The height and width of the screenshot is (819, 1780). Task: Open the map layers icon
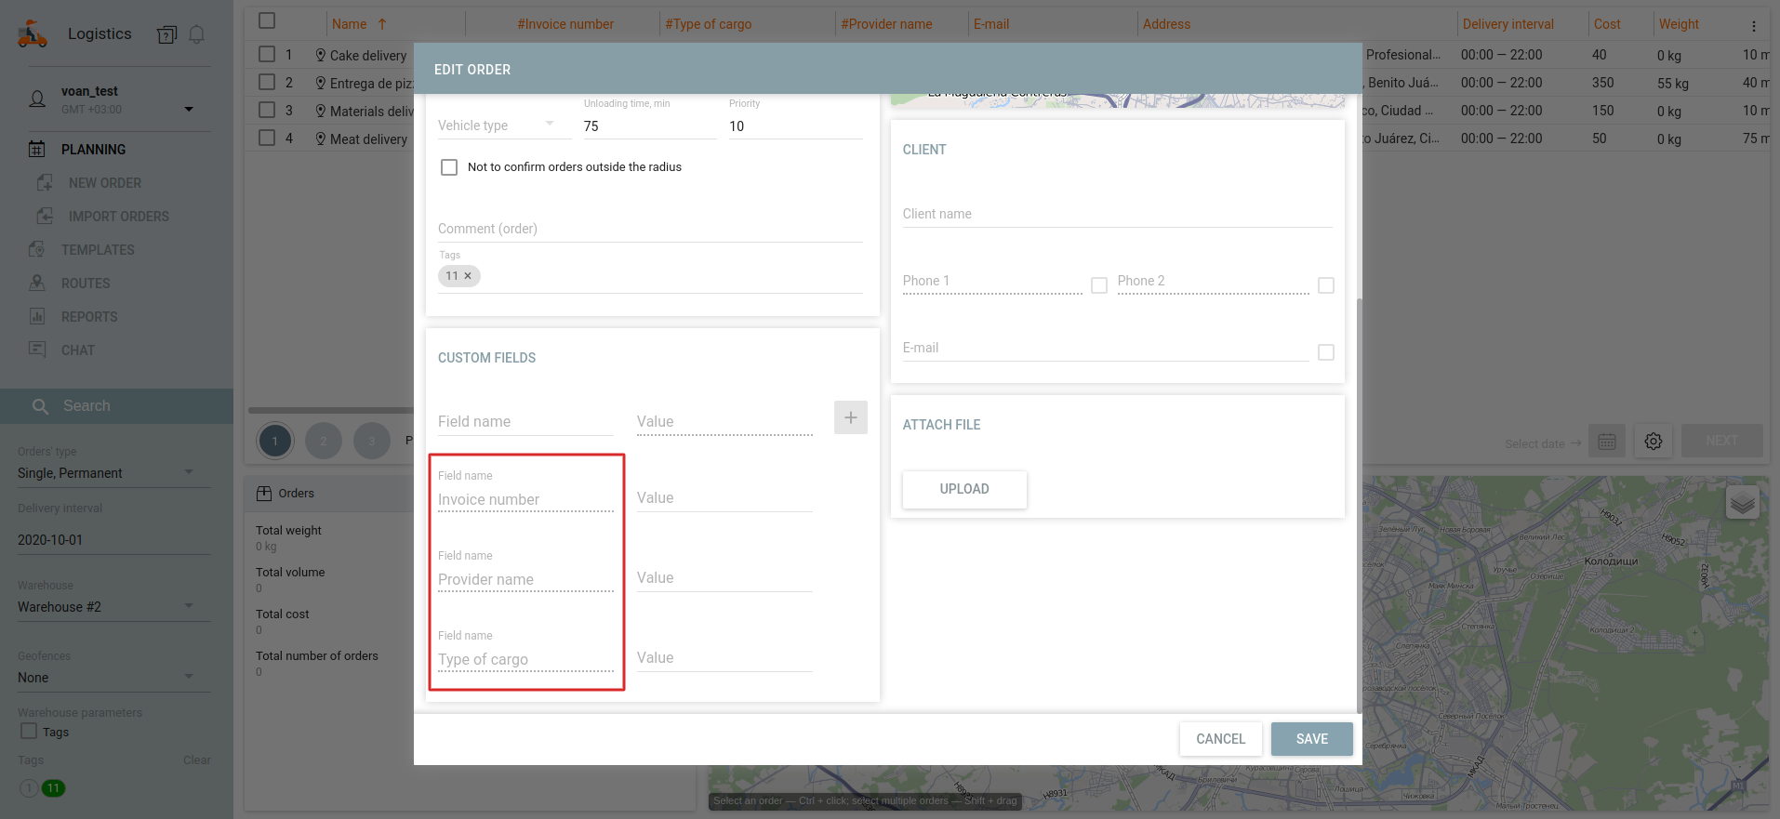click(x=1742, y=503)
